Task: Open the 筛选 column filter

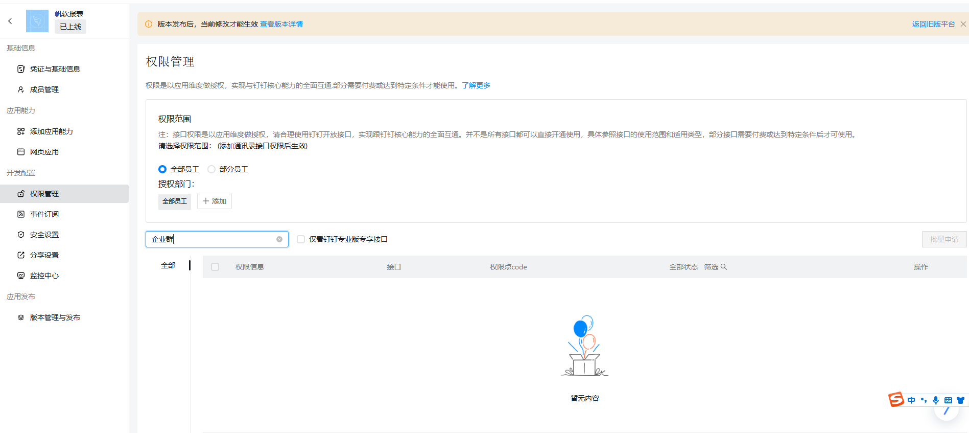Action: 715,267
